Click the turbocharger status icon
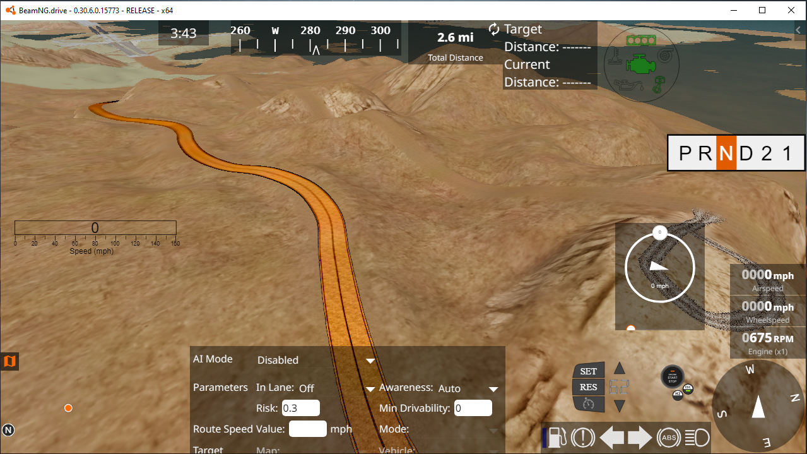 [x=664, y=56]
